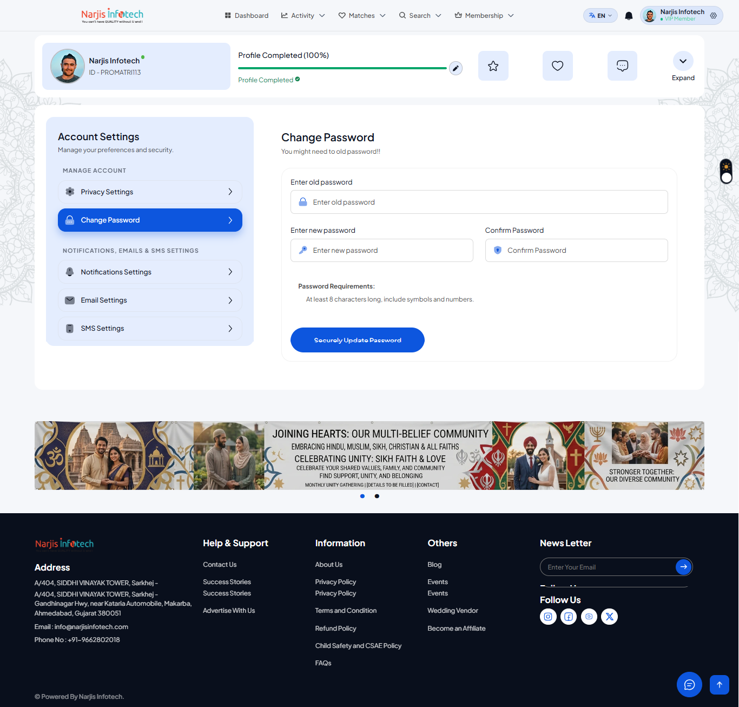Screen dimensions: 739x707
Task: Click the pencil icon to edit profile
Action: [x=456, y=68]
